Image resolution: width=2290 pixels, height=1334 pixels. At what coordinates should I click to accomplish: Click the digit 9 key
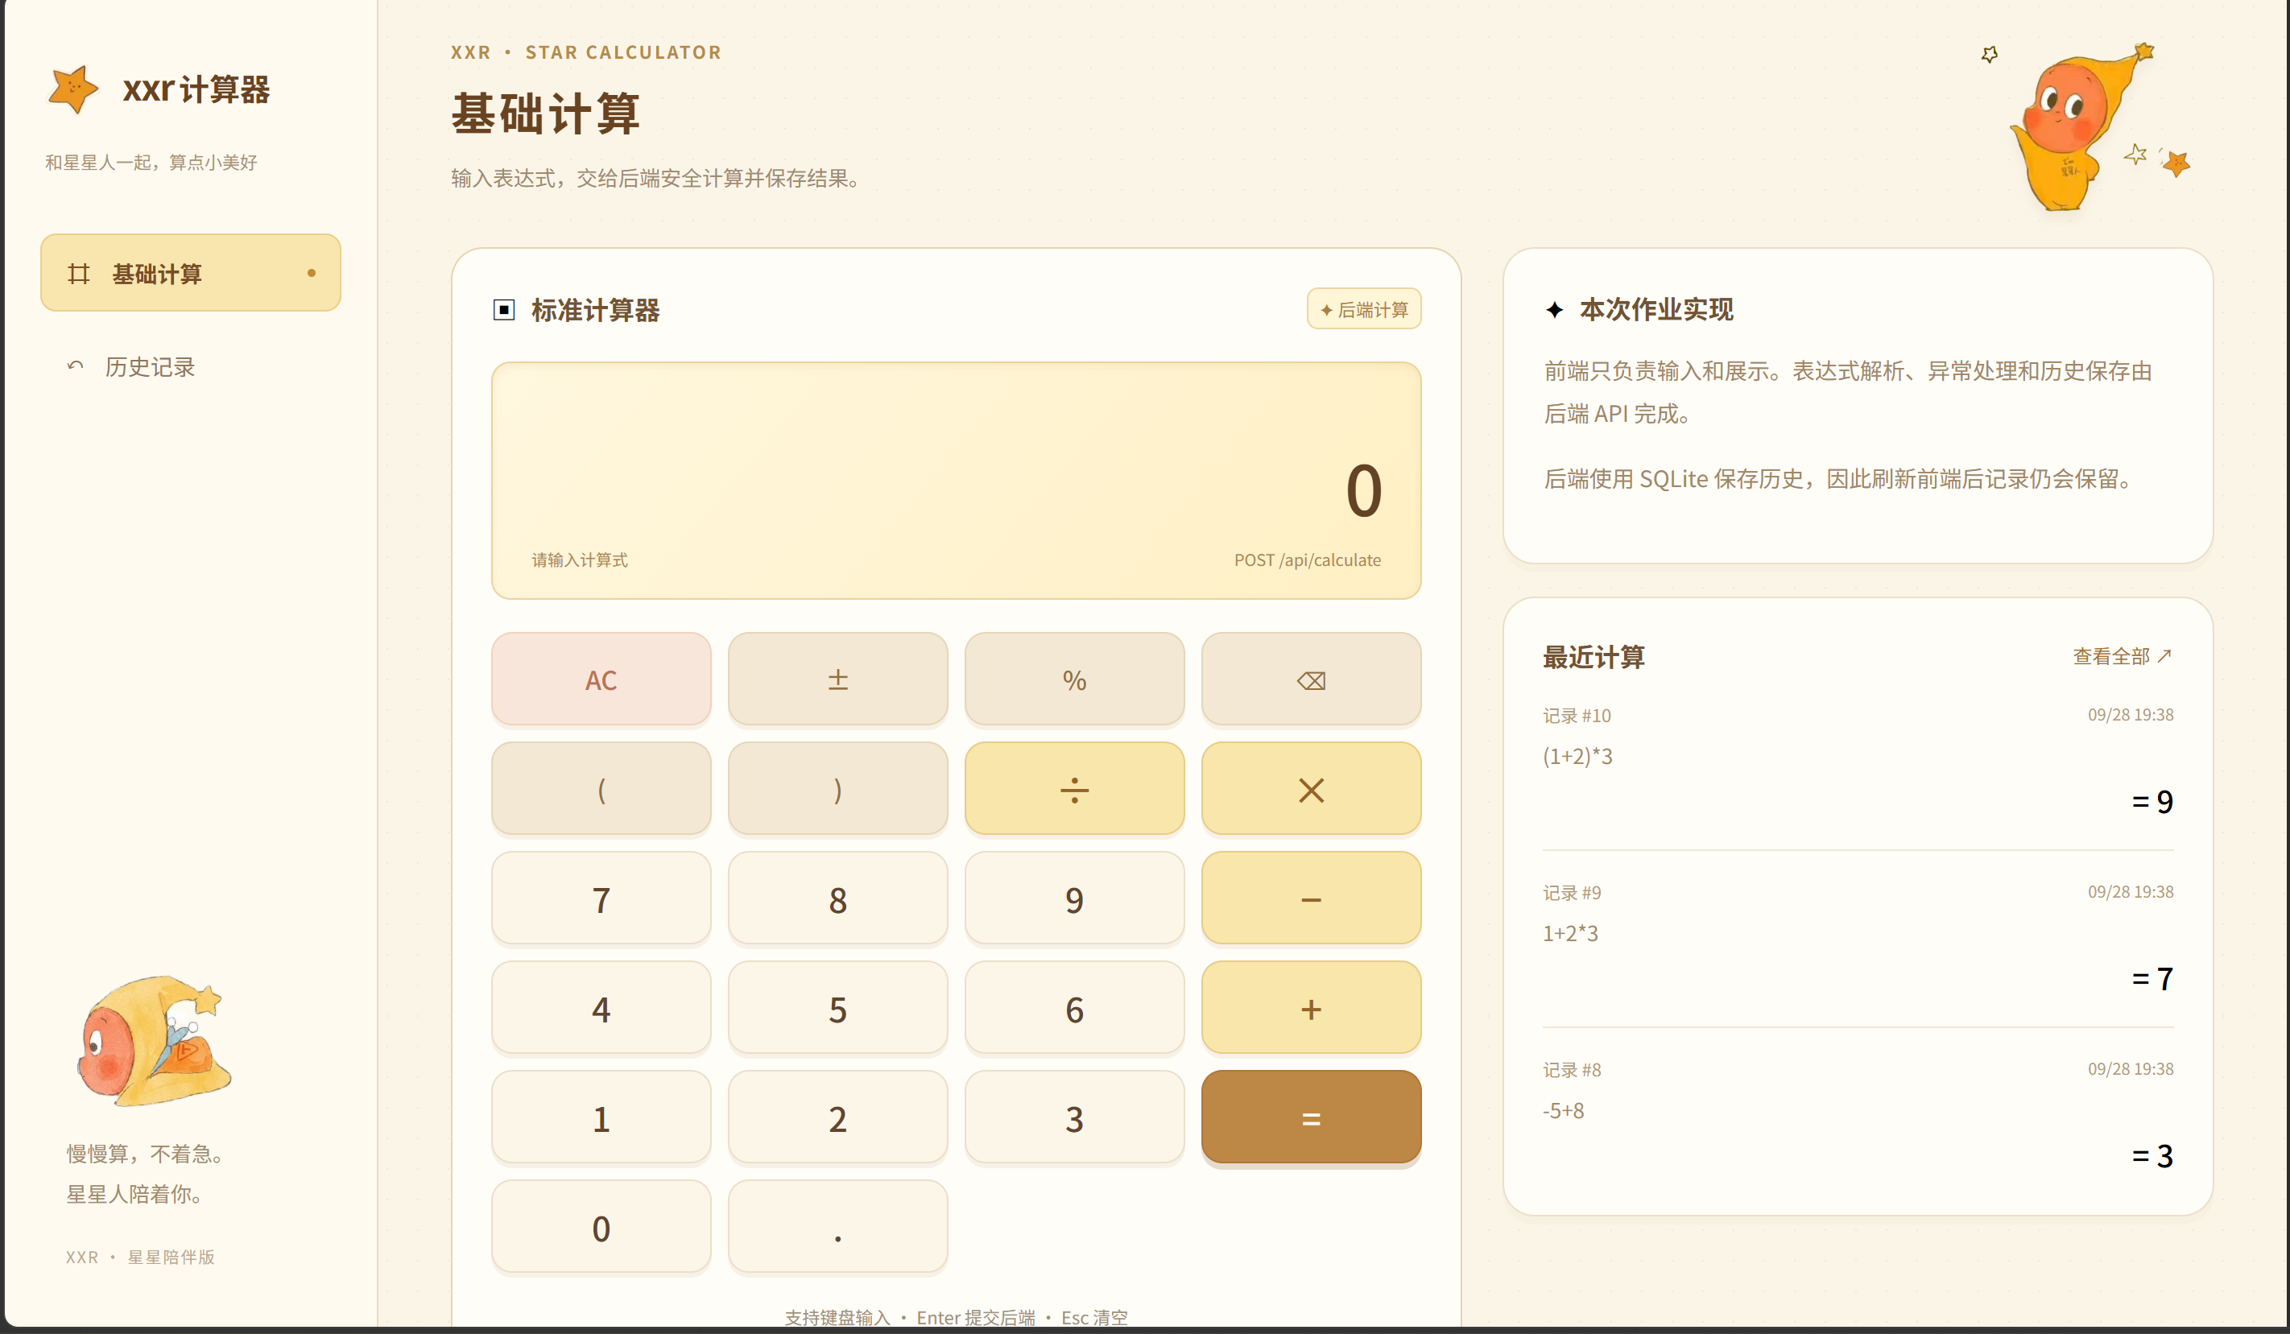tap(1074, 898)
